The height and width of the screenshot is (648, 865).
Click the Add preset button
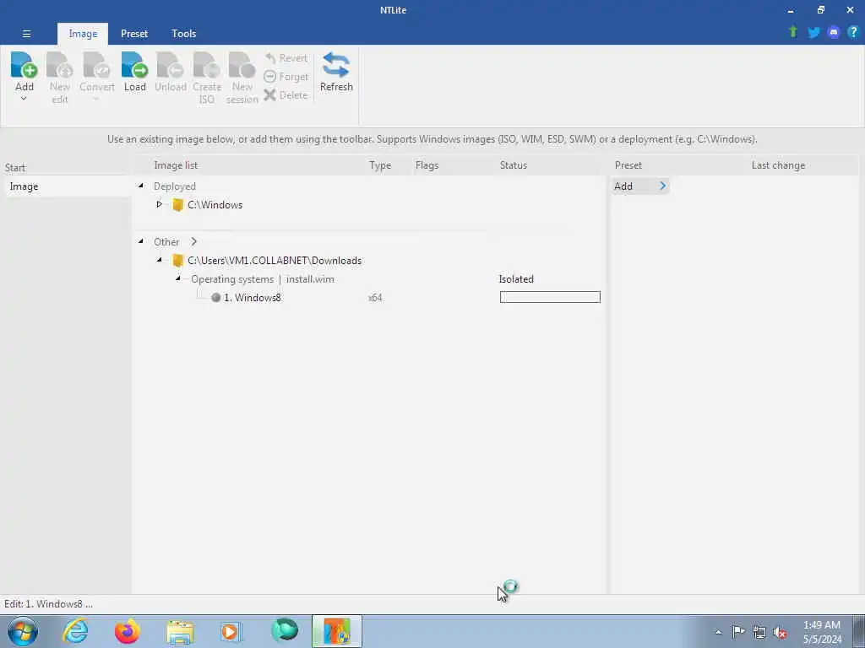pos(640,186)
